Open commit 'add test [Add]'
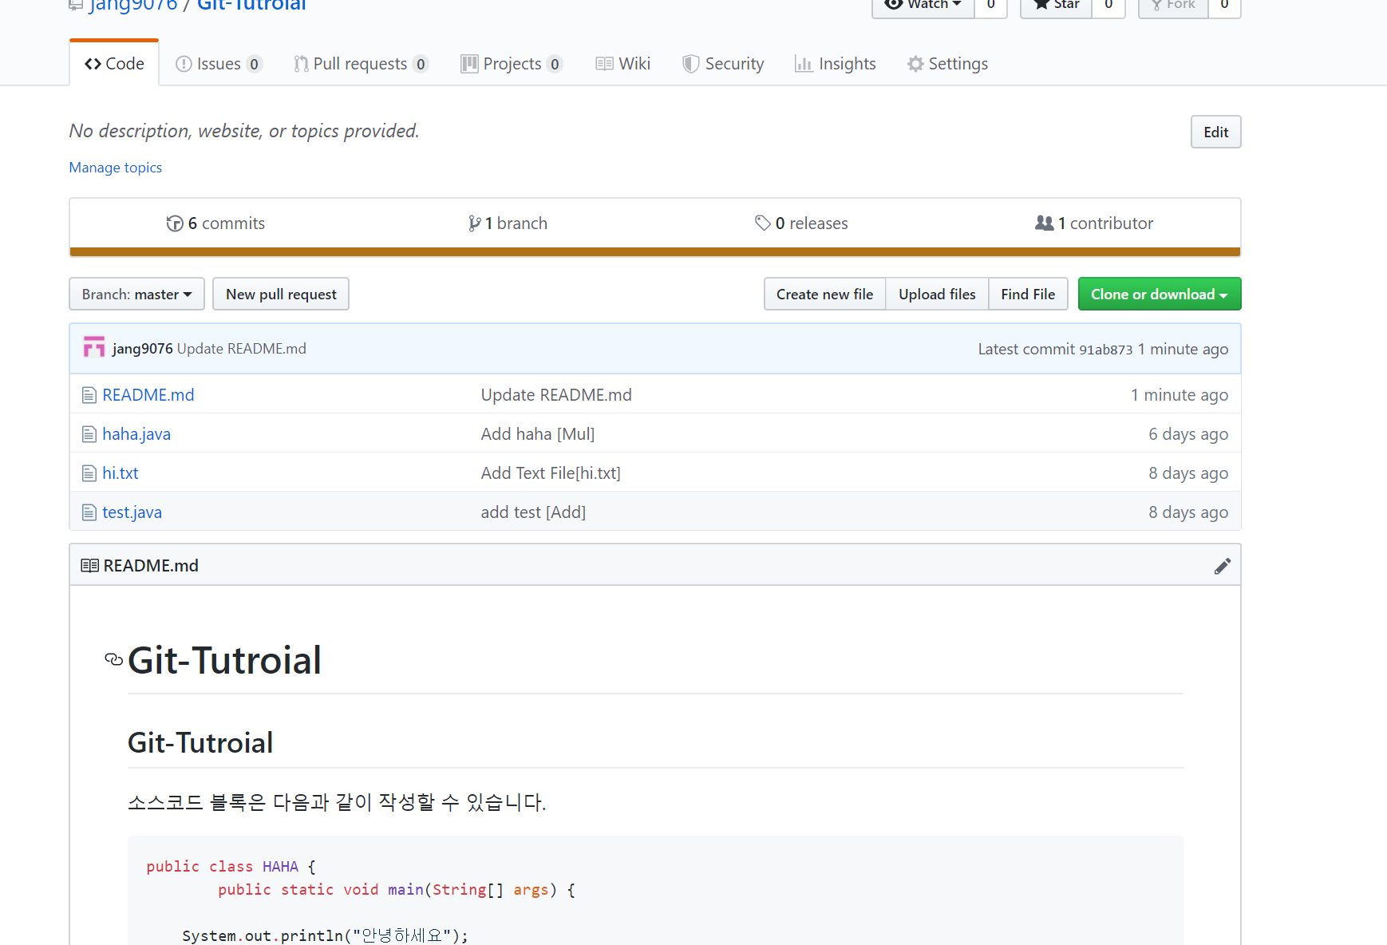Image resolution: width=1387 pixels, height=945 pixels. 533,512
